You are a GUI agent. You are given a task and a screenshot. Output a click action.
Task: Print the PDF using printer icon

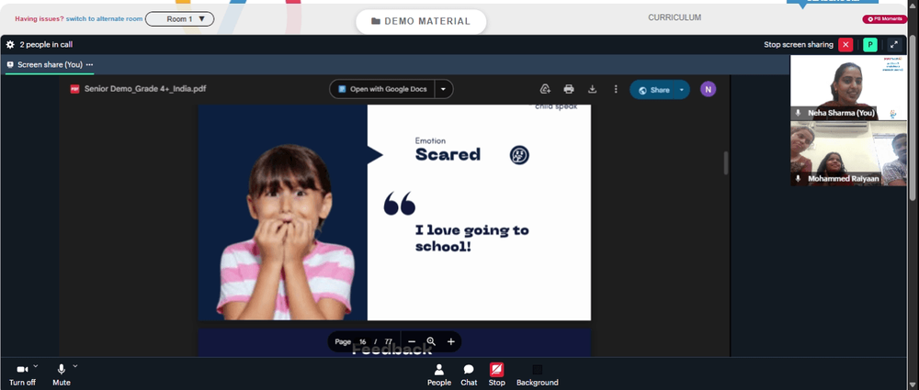[569, 89]
